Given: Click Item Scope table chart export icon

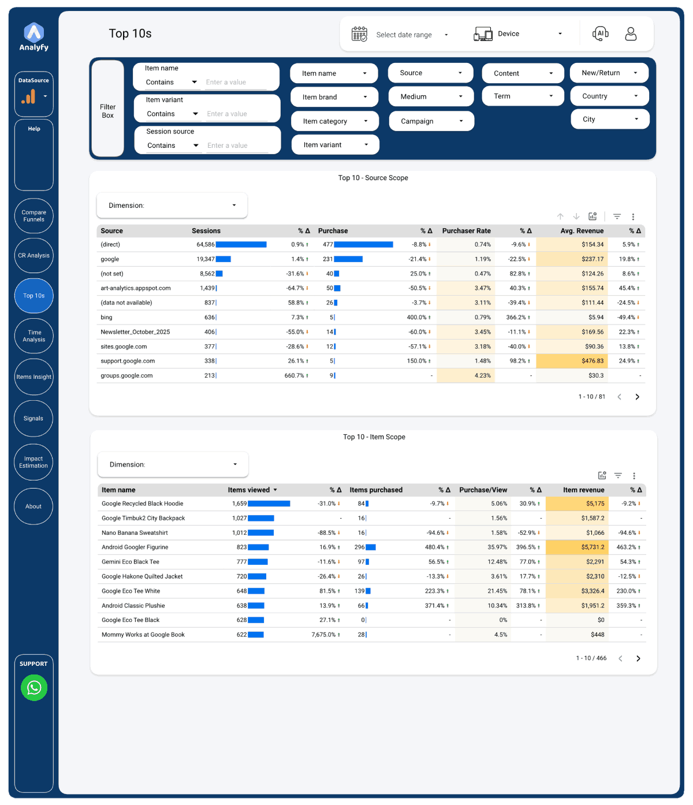Looking at the screenshot, I should tap(602, 475).
